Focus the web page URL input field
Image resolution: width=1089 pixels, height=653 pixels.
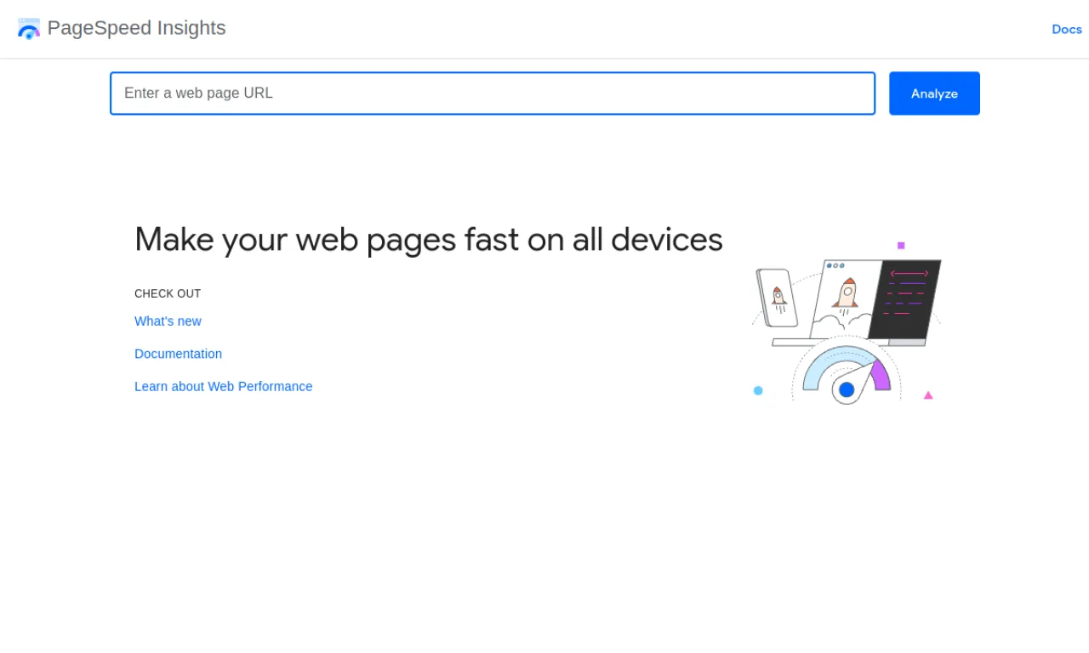coord(493,94)
